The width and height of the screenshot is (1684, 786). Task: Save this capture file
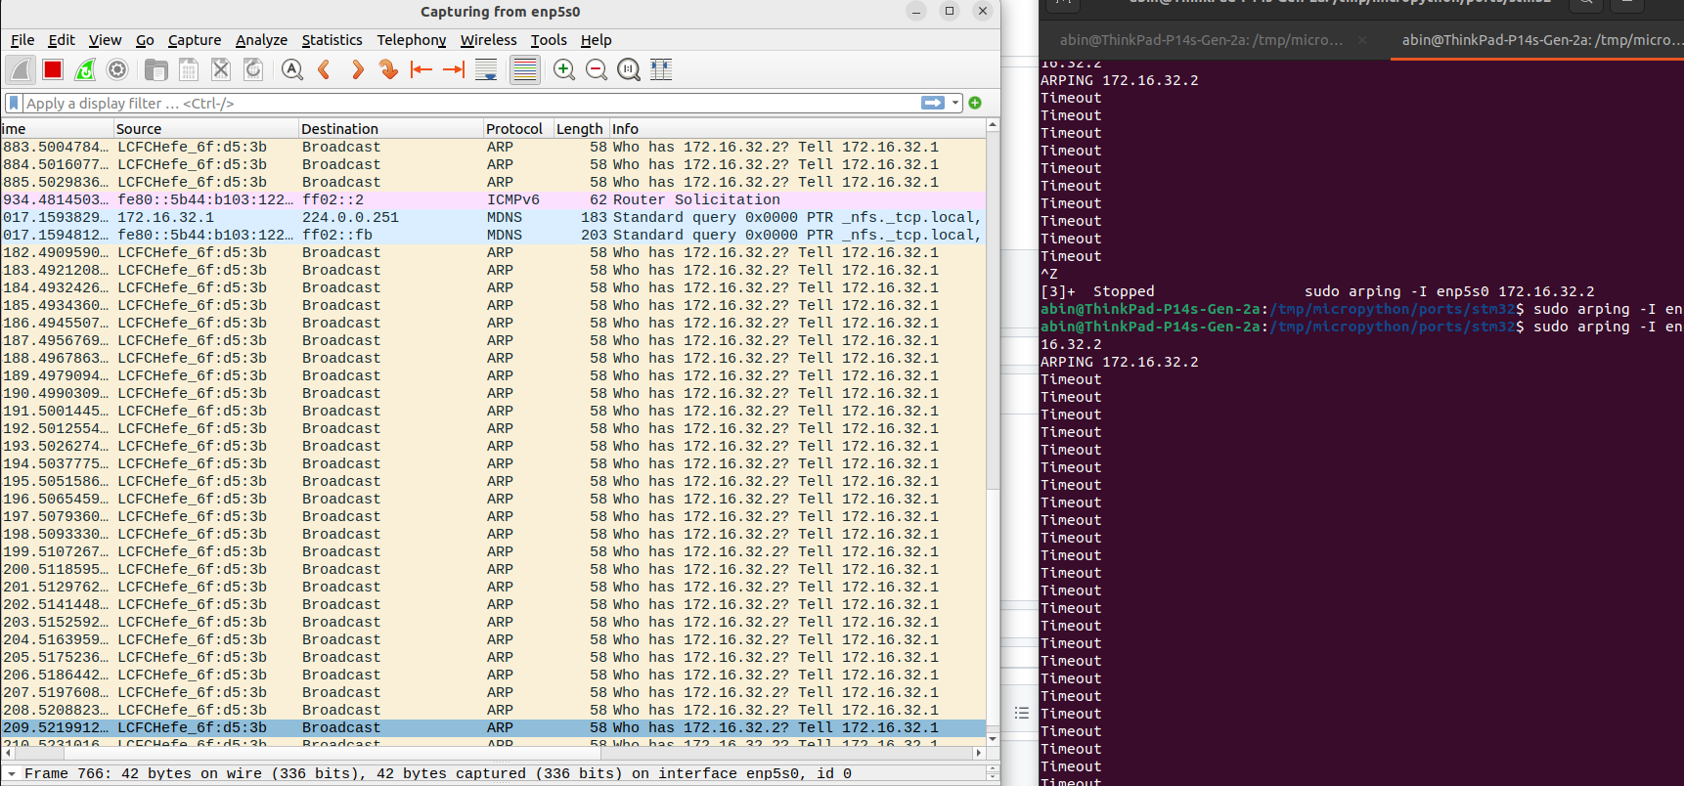[x=189, y=69]
